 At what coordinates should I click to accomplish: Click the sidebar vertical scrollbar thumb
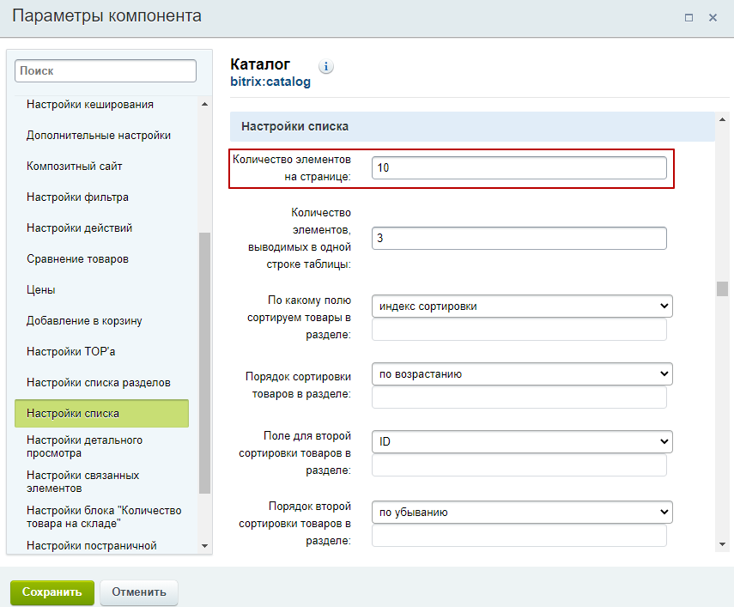[x=204, y=362]
